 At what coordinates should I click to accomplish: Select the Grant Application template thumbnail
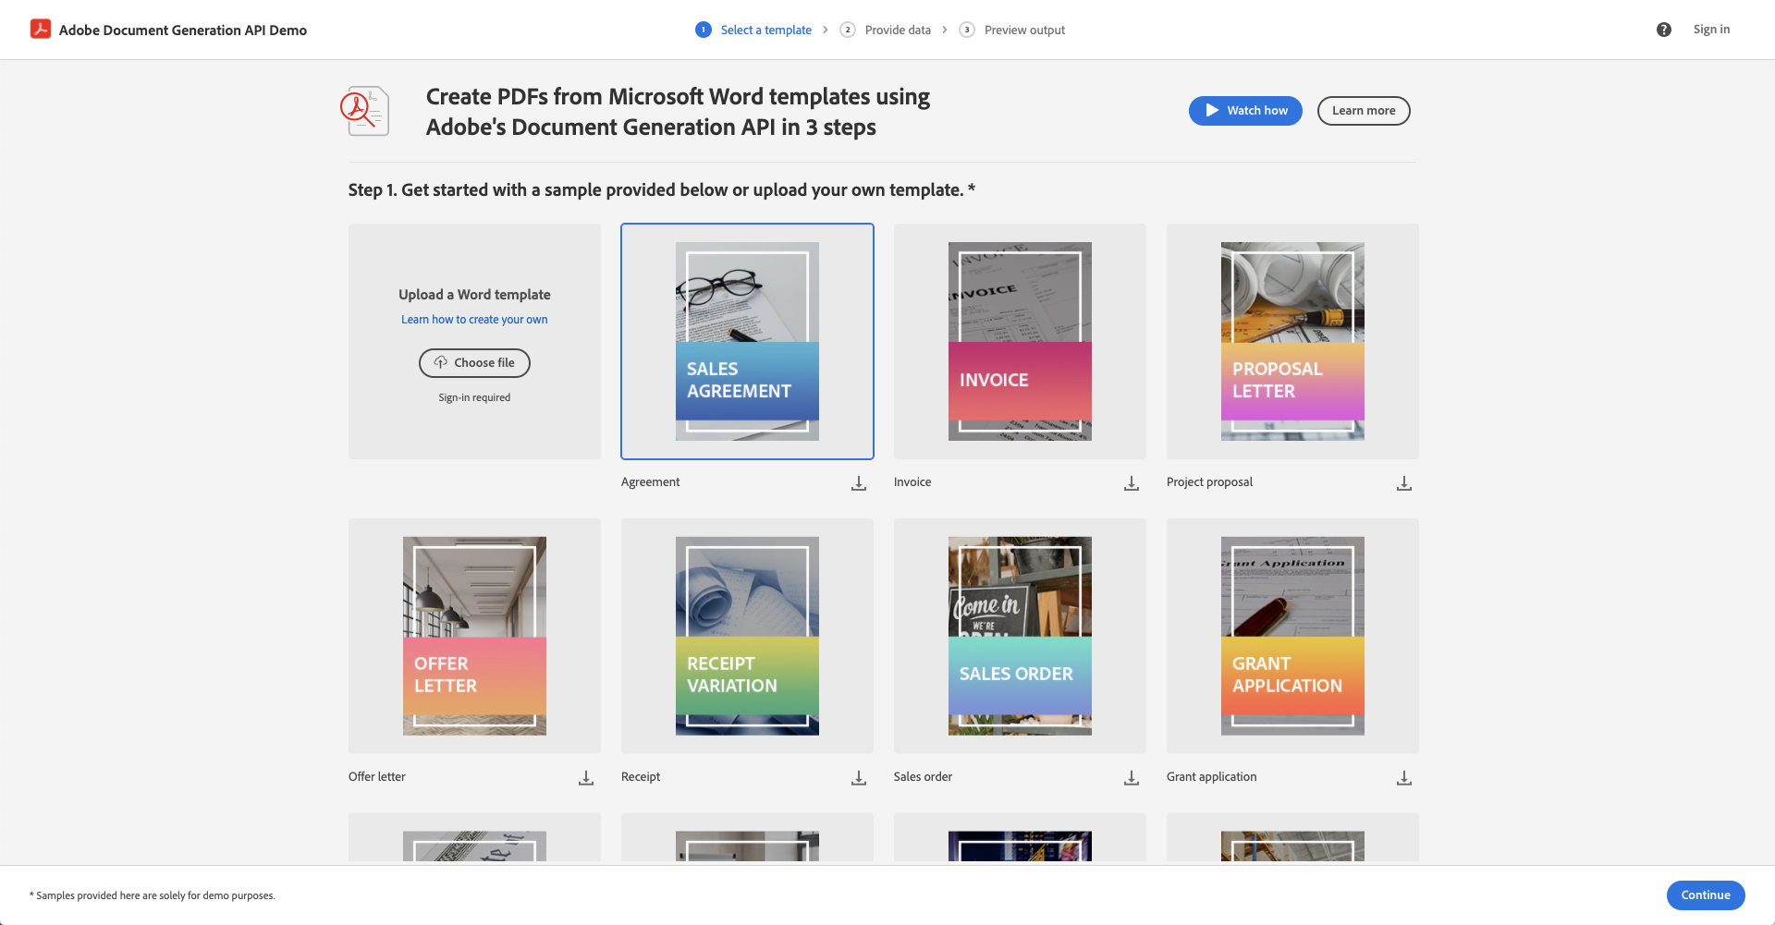click(x=1292, y=636)
